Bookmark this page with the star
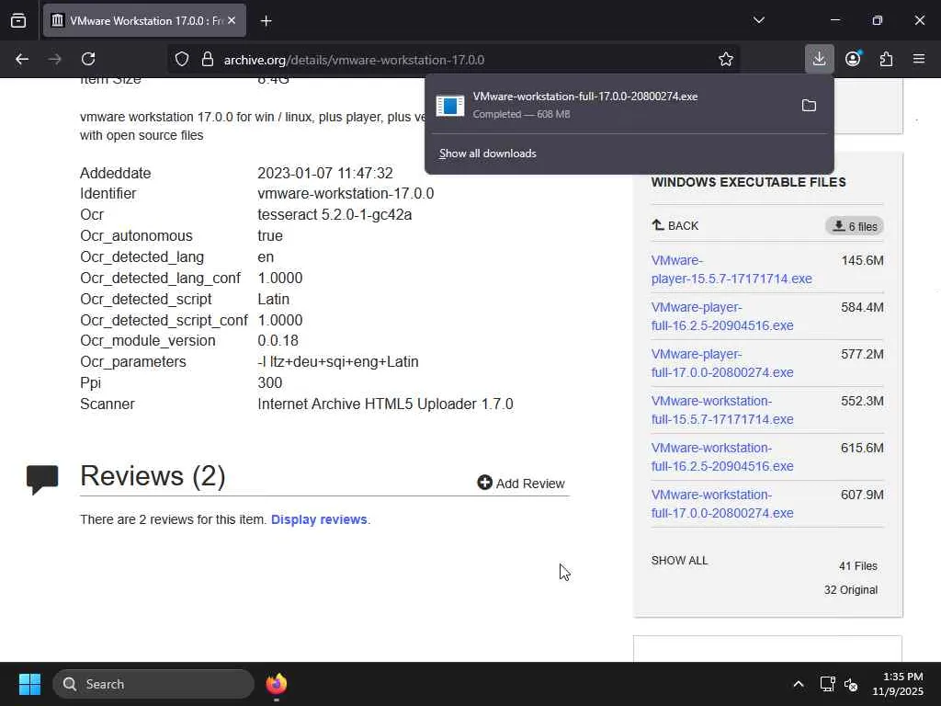941x706 pixels. pyautogui.click(x=726, y=60)
